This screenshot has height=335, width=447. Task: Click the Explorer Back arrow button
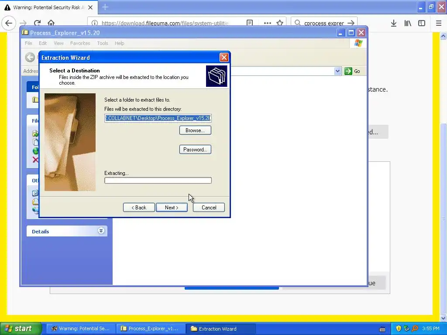30,57
